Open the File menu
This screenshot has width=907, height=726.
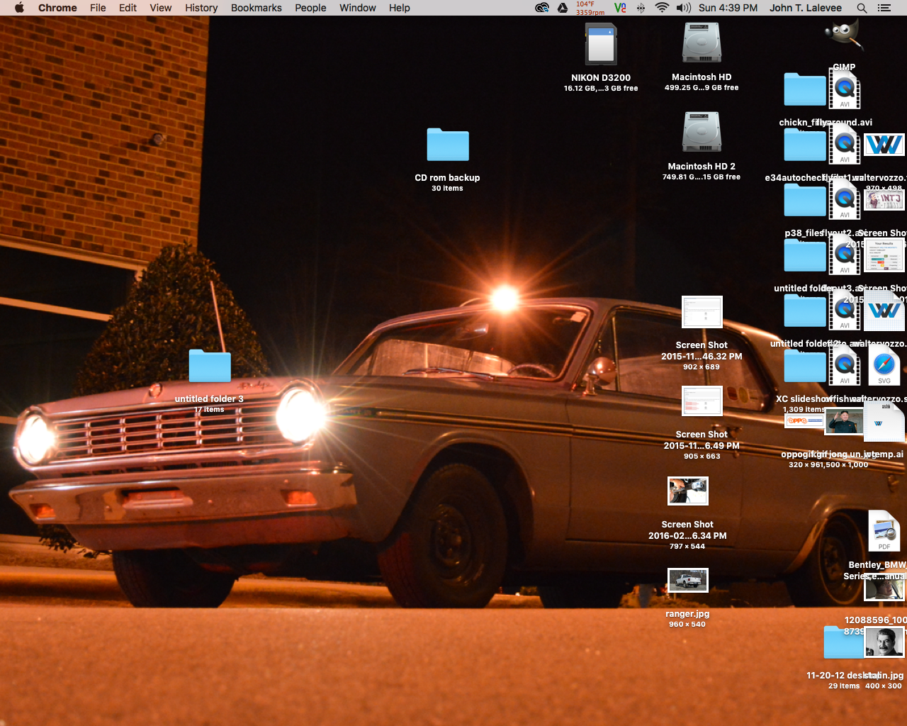point(98,8)
